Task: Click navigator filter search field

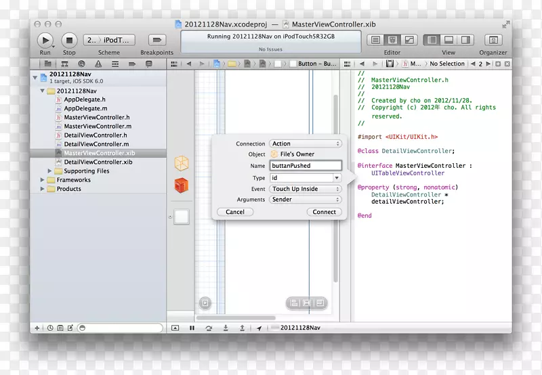Action: 120,328
